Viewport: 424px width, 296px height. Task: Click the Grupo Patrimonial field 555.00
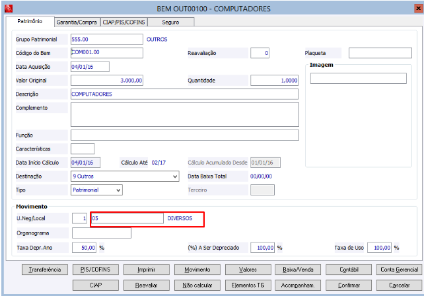(107, 39)
